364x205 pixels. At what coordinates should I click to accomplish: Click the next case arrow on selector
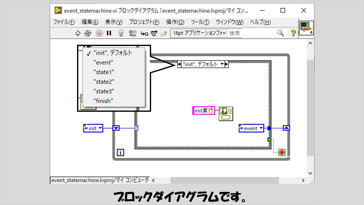point(226,64)
